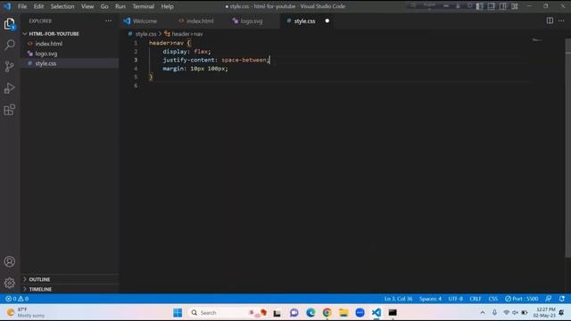The width and height of the screenshot is (571, 321).
Task: Click header>nav in the breadcrumb
Action: (x=187, y=34)
